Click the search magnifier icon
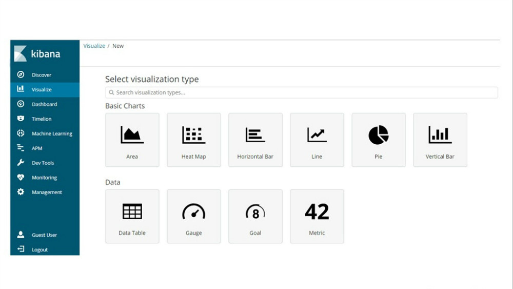 coord(111,92)
